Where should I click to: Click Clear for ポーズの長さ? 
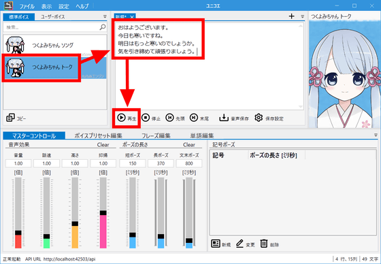pos(189,145)
